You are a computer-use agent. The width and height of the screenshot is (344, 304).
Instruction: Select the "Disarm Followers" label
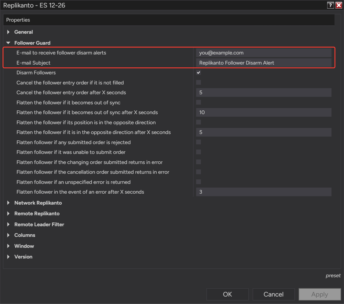(36, 73)
